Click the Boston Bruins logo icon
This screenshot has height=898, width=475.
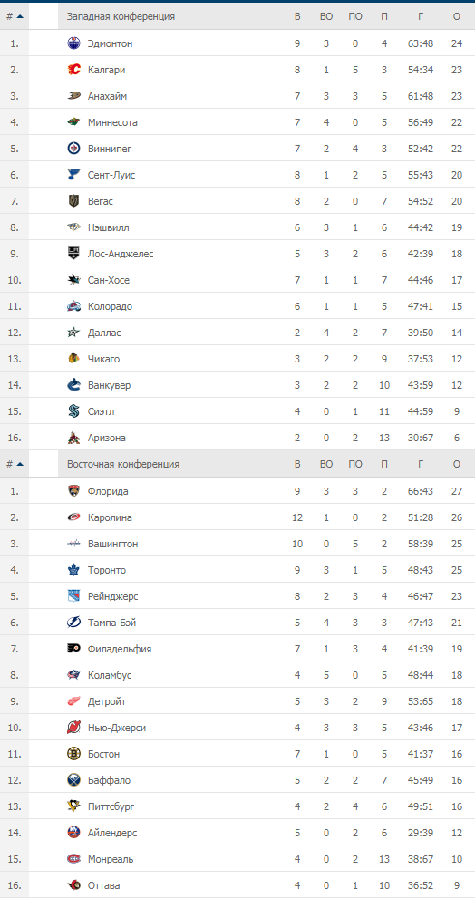pyautogui.click(x=74, y=754)
